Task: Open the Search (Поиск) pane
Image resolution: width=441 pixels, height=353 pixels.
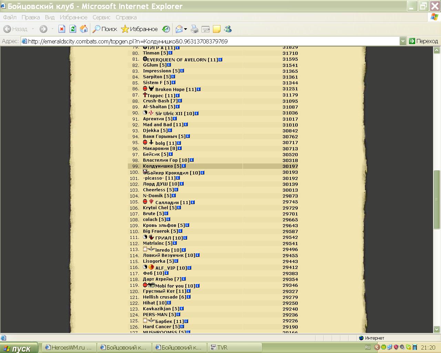Action: coord(105,29)
